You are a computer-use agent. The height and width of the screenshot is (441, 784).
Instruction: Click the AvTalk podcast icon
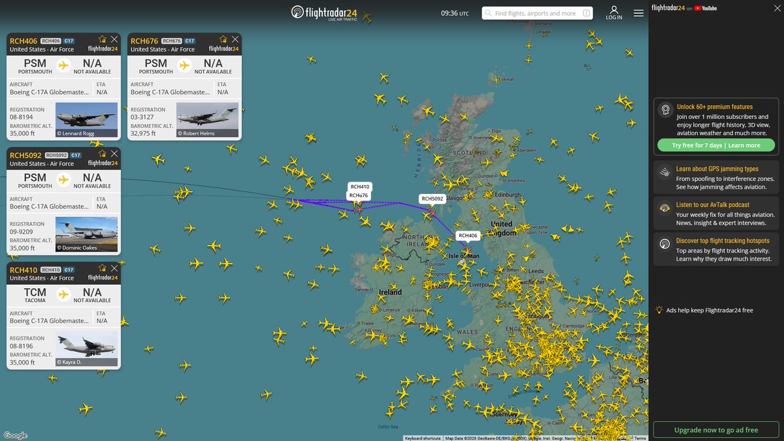point(665,208)
